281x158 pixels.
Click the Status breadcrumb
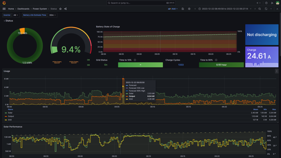54,9
